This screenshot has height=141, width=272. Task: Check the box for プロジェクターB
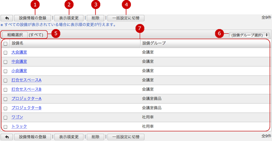(x=5, y=108)
